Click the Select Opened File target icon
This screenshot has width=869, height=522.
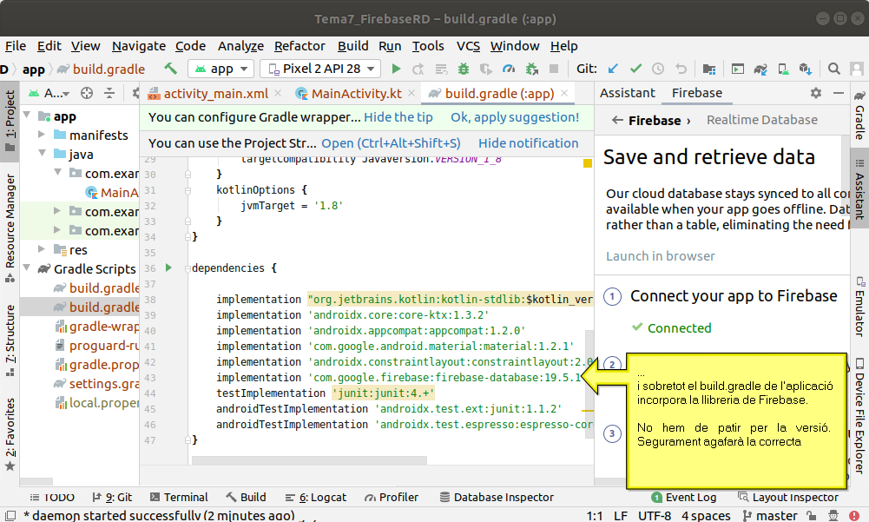87,93
